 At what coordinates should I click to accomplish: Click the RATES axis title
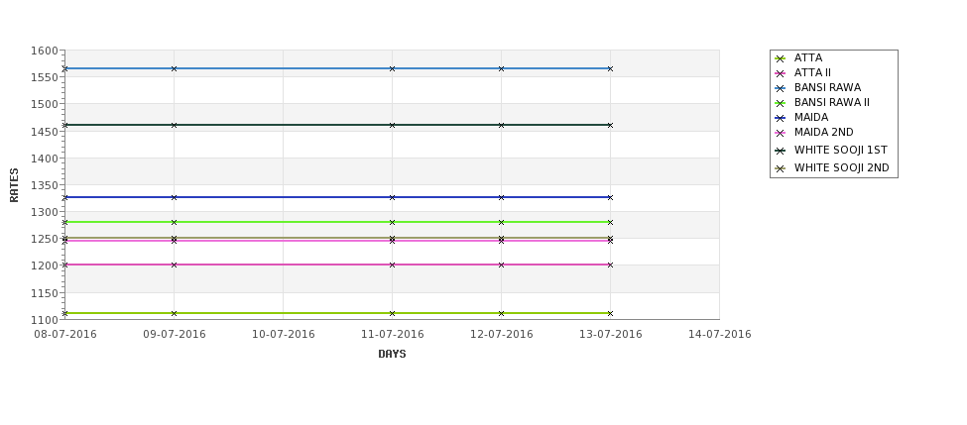pyautogui.click(x=14, y=185)
